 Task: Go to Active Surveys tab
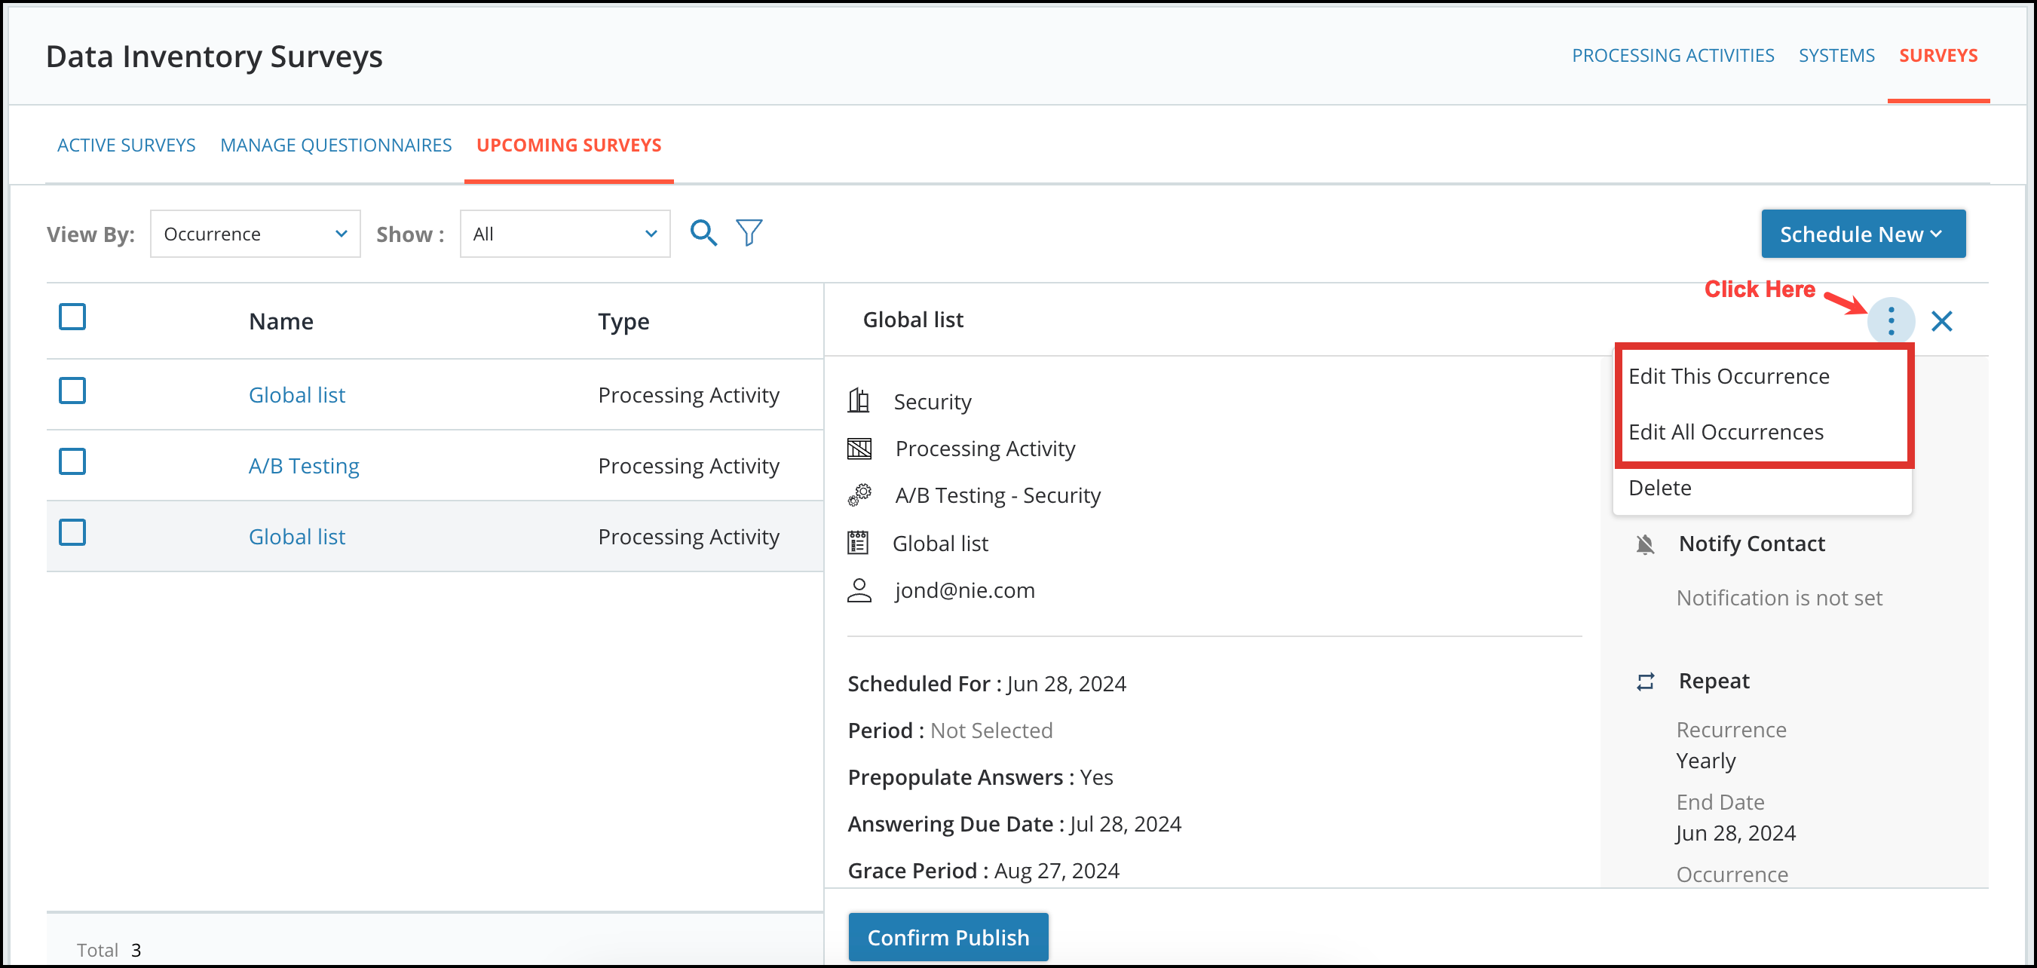tap(127, 146)
